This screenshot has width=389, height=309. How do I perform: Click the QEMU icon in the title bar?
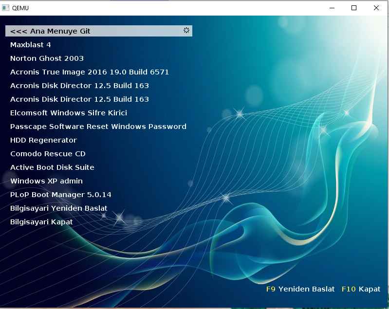coord(6,8)
